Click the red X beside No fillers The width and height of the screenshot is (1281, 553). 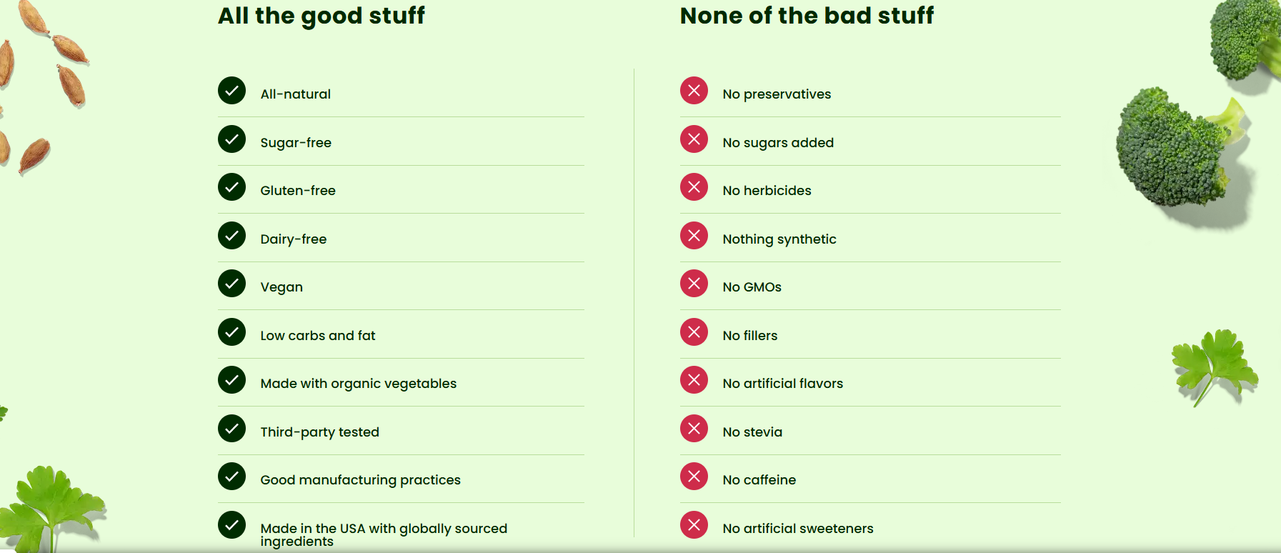pos(694,332)
